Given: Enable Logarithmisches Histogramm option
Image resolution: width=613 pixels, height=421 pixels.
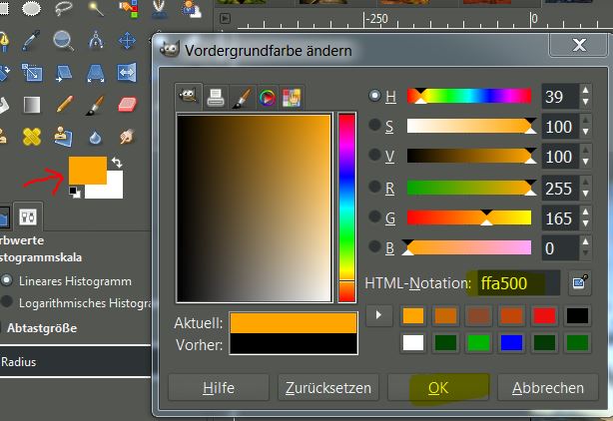Looking at the screenshot, I should point(7,302).
